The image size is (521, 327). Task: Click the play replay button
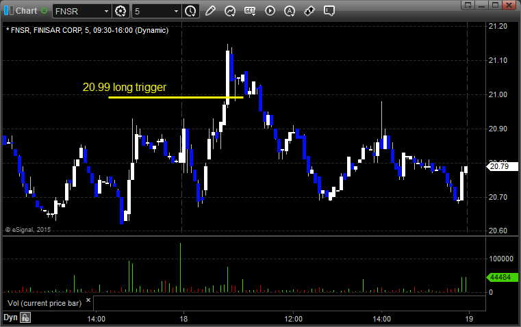[x=270, y=11]
